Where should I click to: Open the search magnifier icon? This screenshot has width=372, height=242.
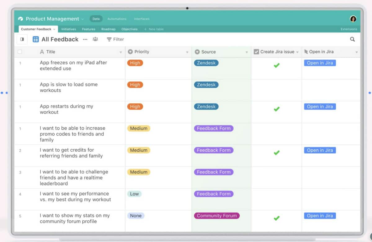[352, 39]
